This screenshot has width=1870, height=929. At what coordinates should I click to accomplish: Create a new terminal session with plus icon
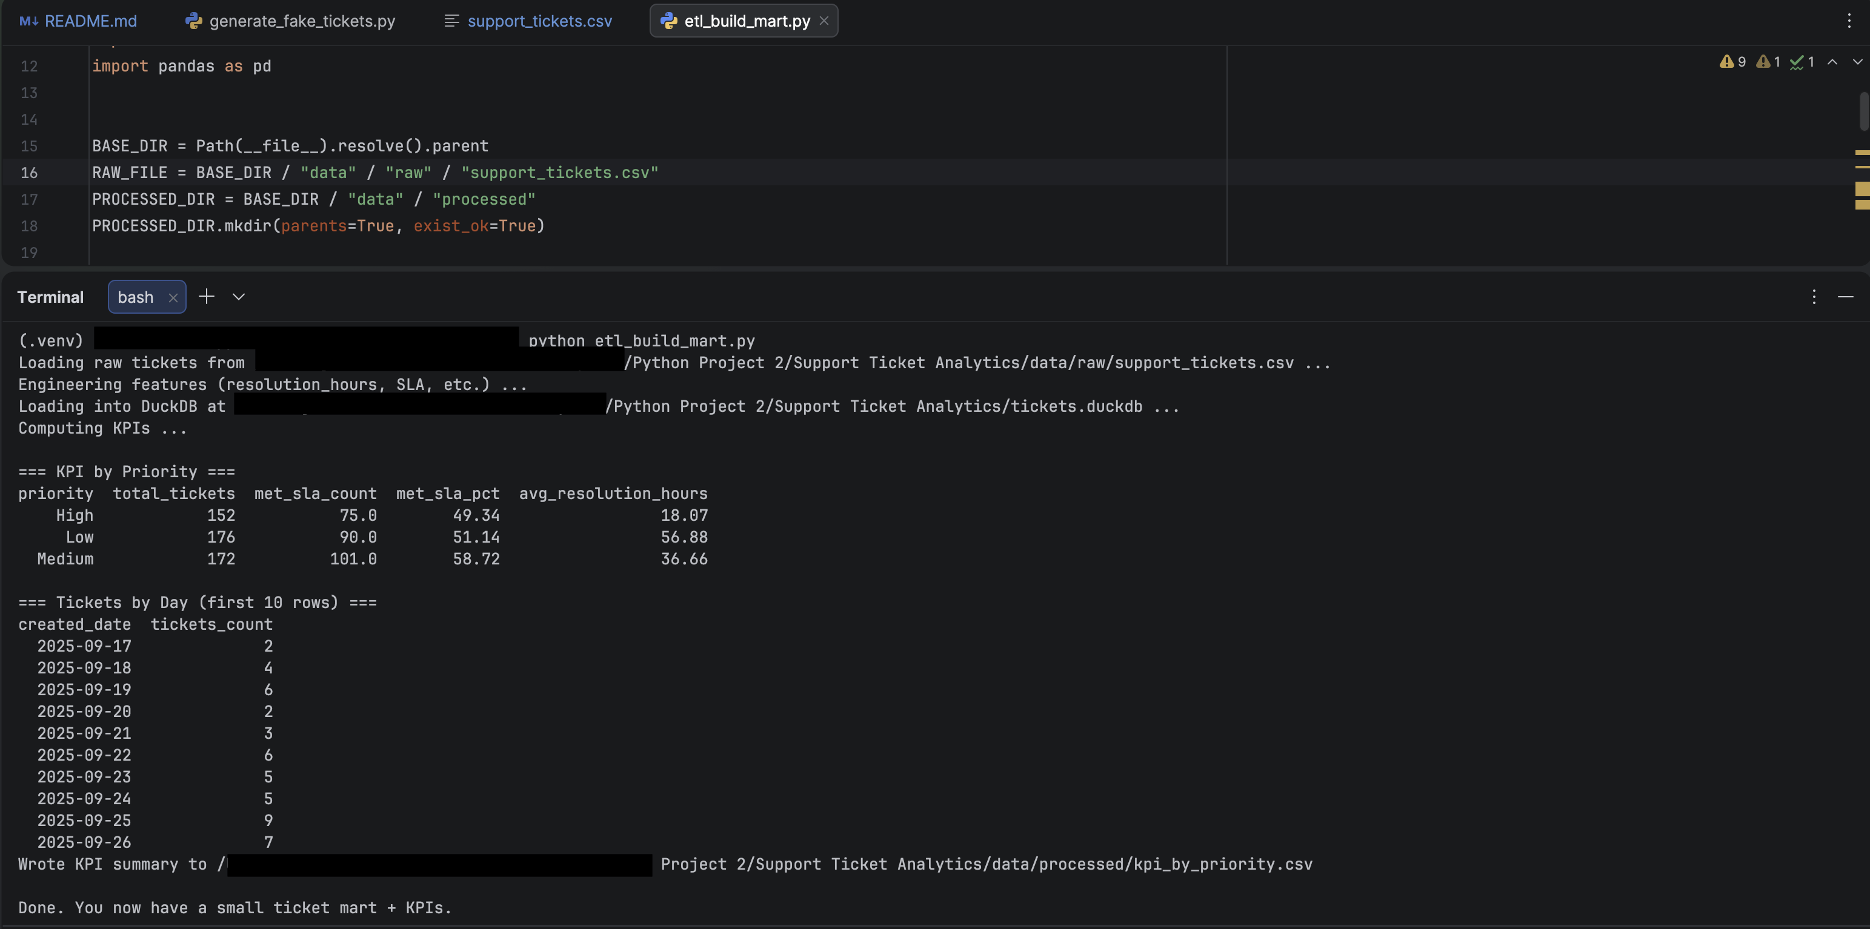click(206, 296)
